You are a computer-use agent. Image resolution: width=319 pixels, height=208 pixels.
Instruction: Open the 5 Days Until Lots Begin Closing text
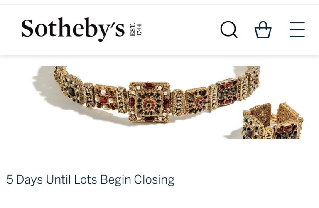(91, 180)
